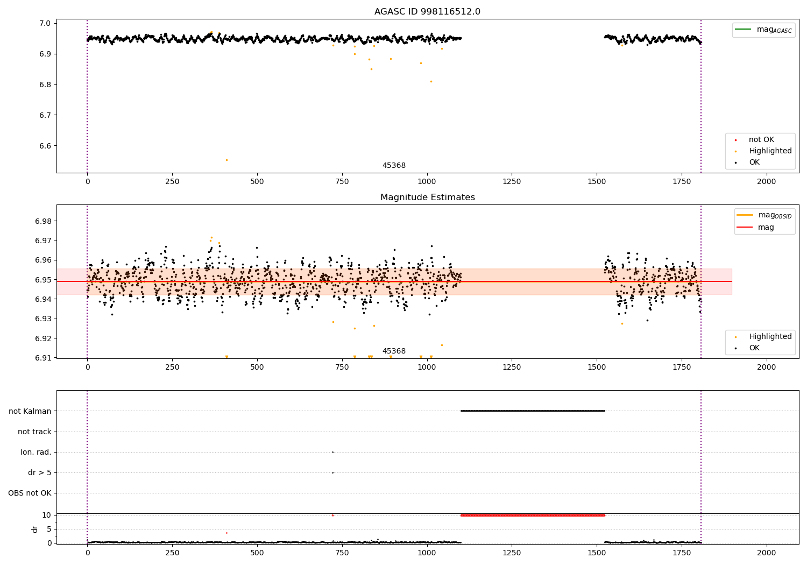The width and height of the screenshot is (807, 565).
Task: Click the 10 tick on the dr axis
Action: point(46,515)
